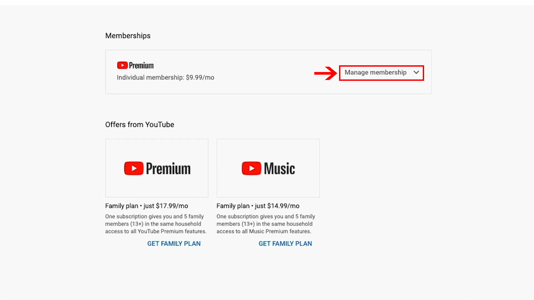Select the Premium logo above individual membership price

tap(135, 65)
